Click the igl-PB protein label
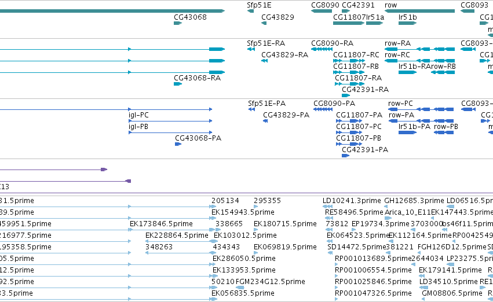The height and width of the screenshot is (302, 493). [x=138, y=127]
